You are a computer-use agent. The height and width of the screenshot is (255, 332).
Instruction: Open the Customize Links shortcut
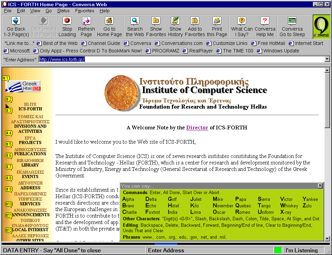pyautogui.click(x=227, y=43)
